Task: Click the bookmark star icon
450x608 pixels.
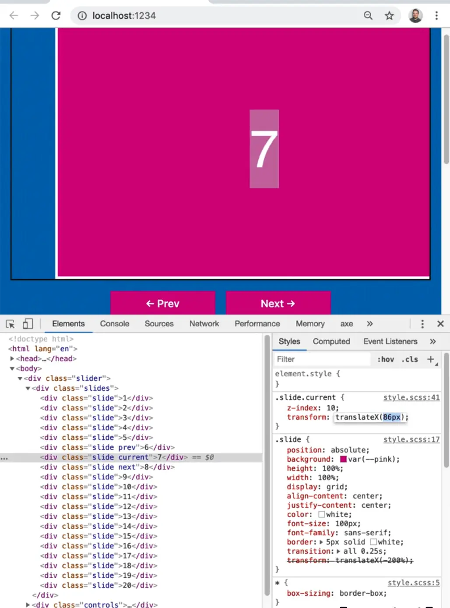Action: [x=389, y=16]
